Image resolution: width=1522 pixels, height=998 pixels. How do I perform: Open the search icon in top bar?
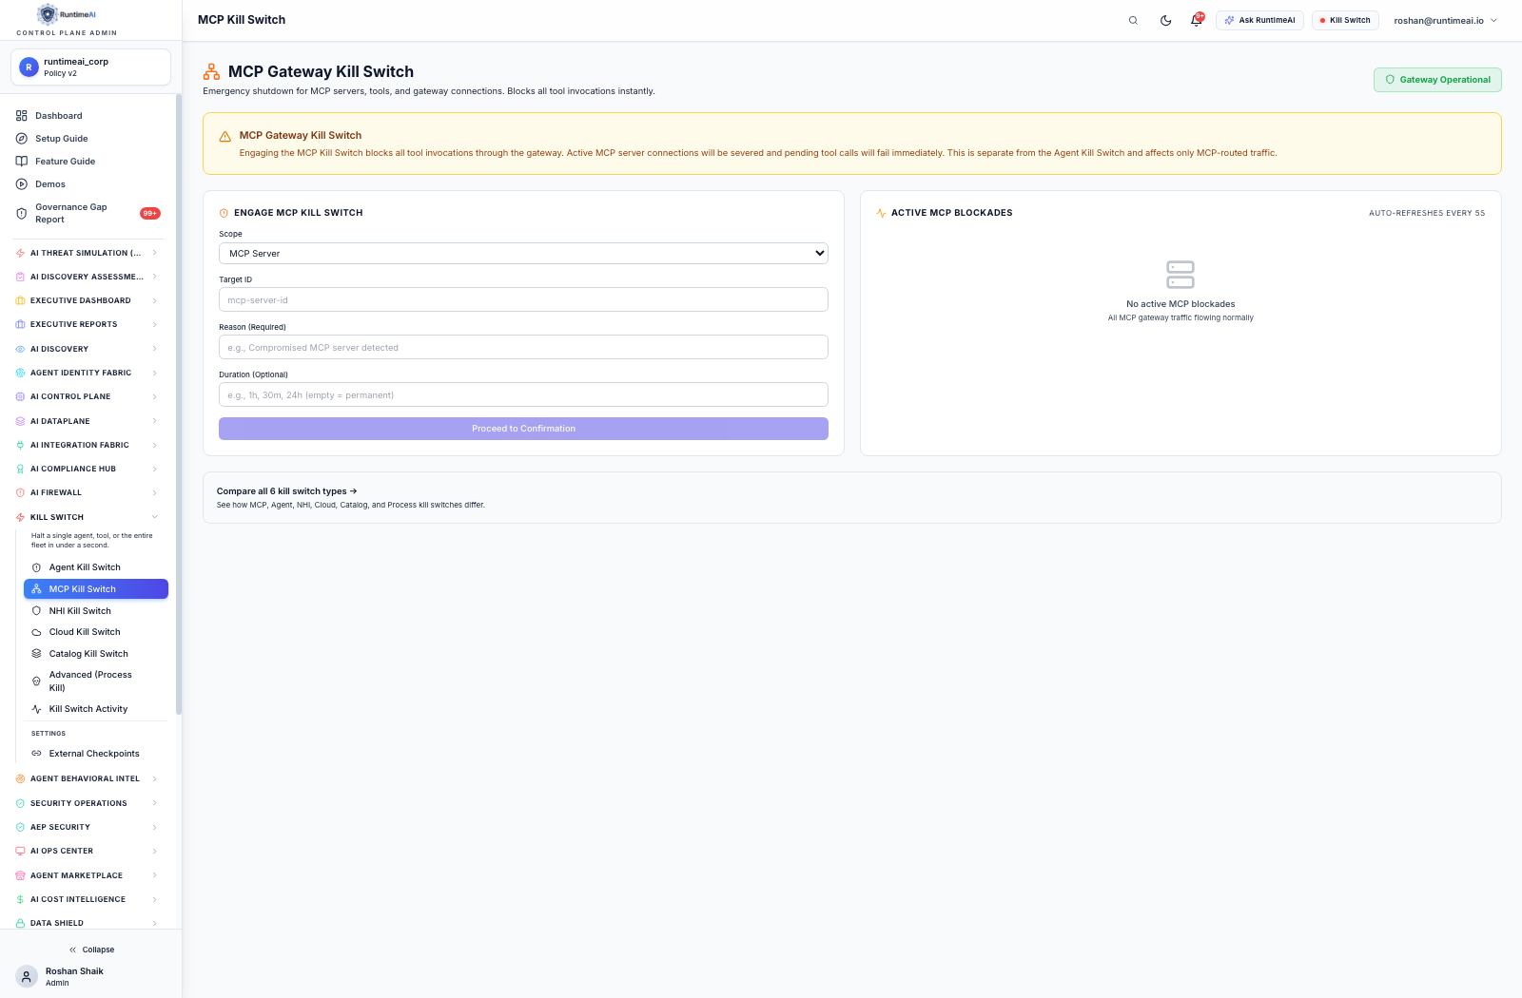(1133, 20)
